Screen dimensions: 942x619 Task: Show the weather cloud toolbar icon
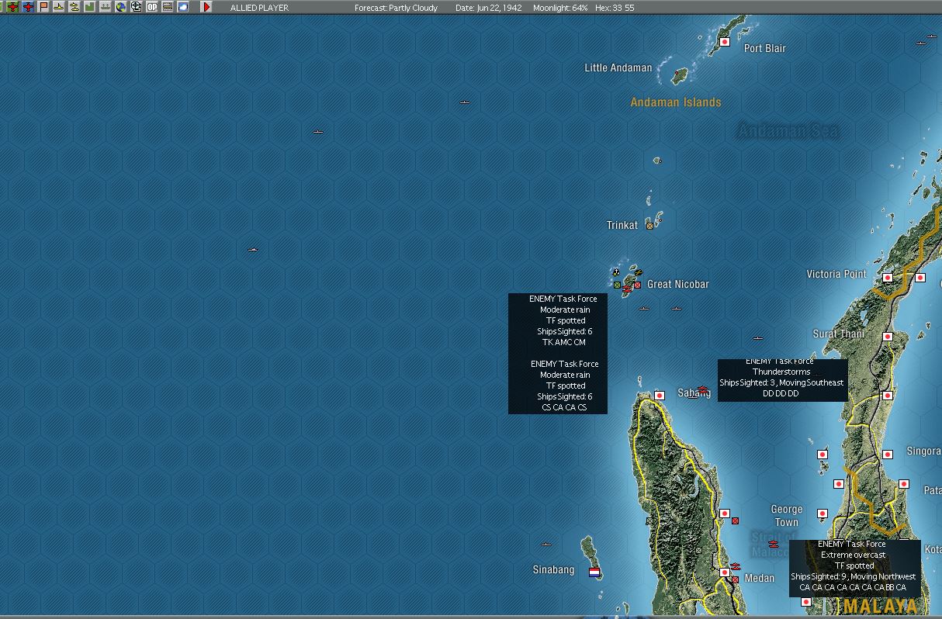[x=183, y=7]
